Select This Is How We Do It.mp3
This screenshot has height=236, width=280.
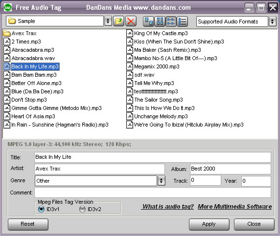[164, 108]
